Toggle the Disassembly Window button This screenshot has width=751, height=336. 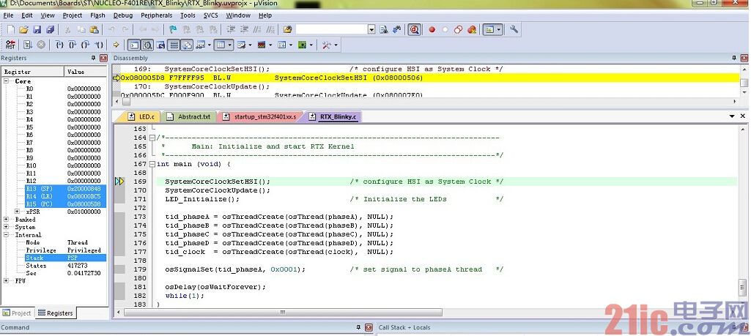147,45
